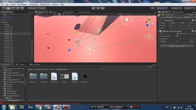
Task: Select the WayPoint script asset
Action: coord(75,78)
